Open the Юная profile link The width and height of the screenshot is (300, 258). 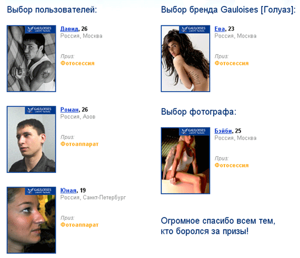[x=68, y=190]
